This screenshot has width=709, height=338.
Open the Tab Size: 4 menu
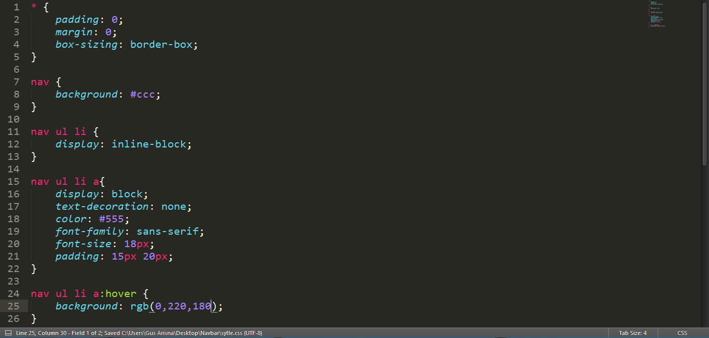[632, 332]
